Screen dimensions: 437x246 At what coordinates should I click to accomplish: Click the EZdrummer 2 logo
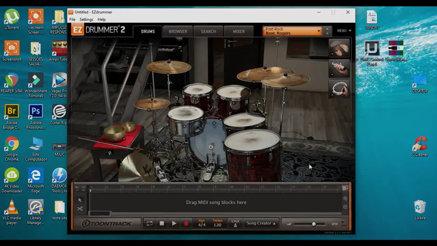[x=99, y=30]
